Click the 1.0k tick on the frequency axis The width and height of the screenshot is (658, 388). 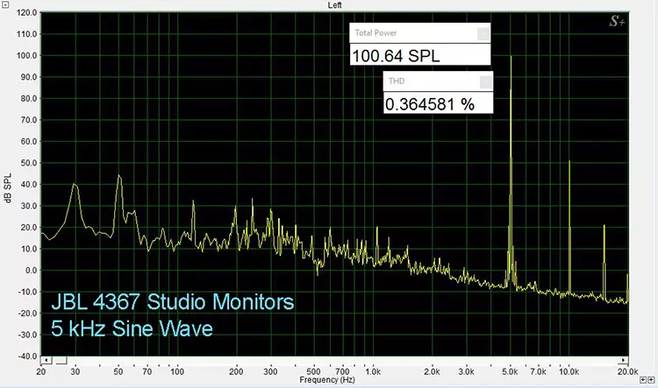coord(373,371)
